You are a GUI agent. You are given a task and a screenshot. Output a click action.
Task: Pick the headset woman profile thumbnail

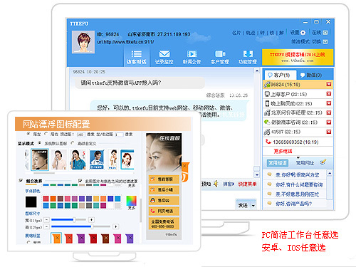point(40,159)
